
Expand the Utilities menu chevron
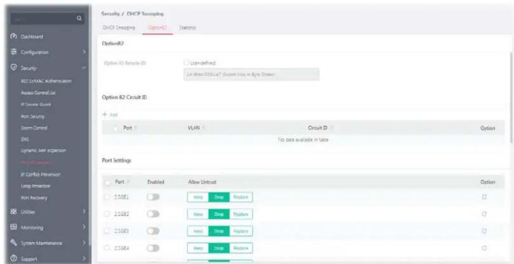pyautogui.click(x=84, y=213)
